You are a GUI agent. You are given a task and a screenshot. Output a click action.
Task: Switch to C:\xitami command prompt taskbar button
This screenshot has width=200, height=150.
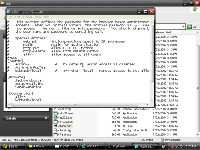[119, 146]
